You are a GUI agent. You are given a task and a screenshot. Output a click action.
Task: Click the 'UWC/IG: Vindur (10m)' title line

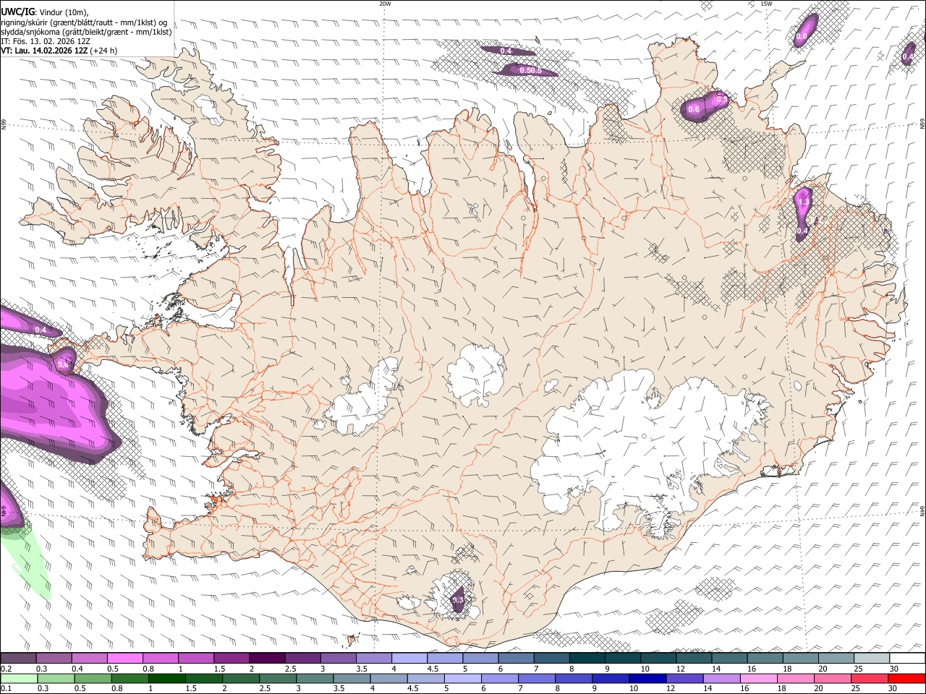46,12
